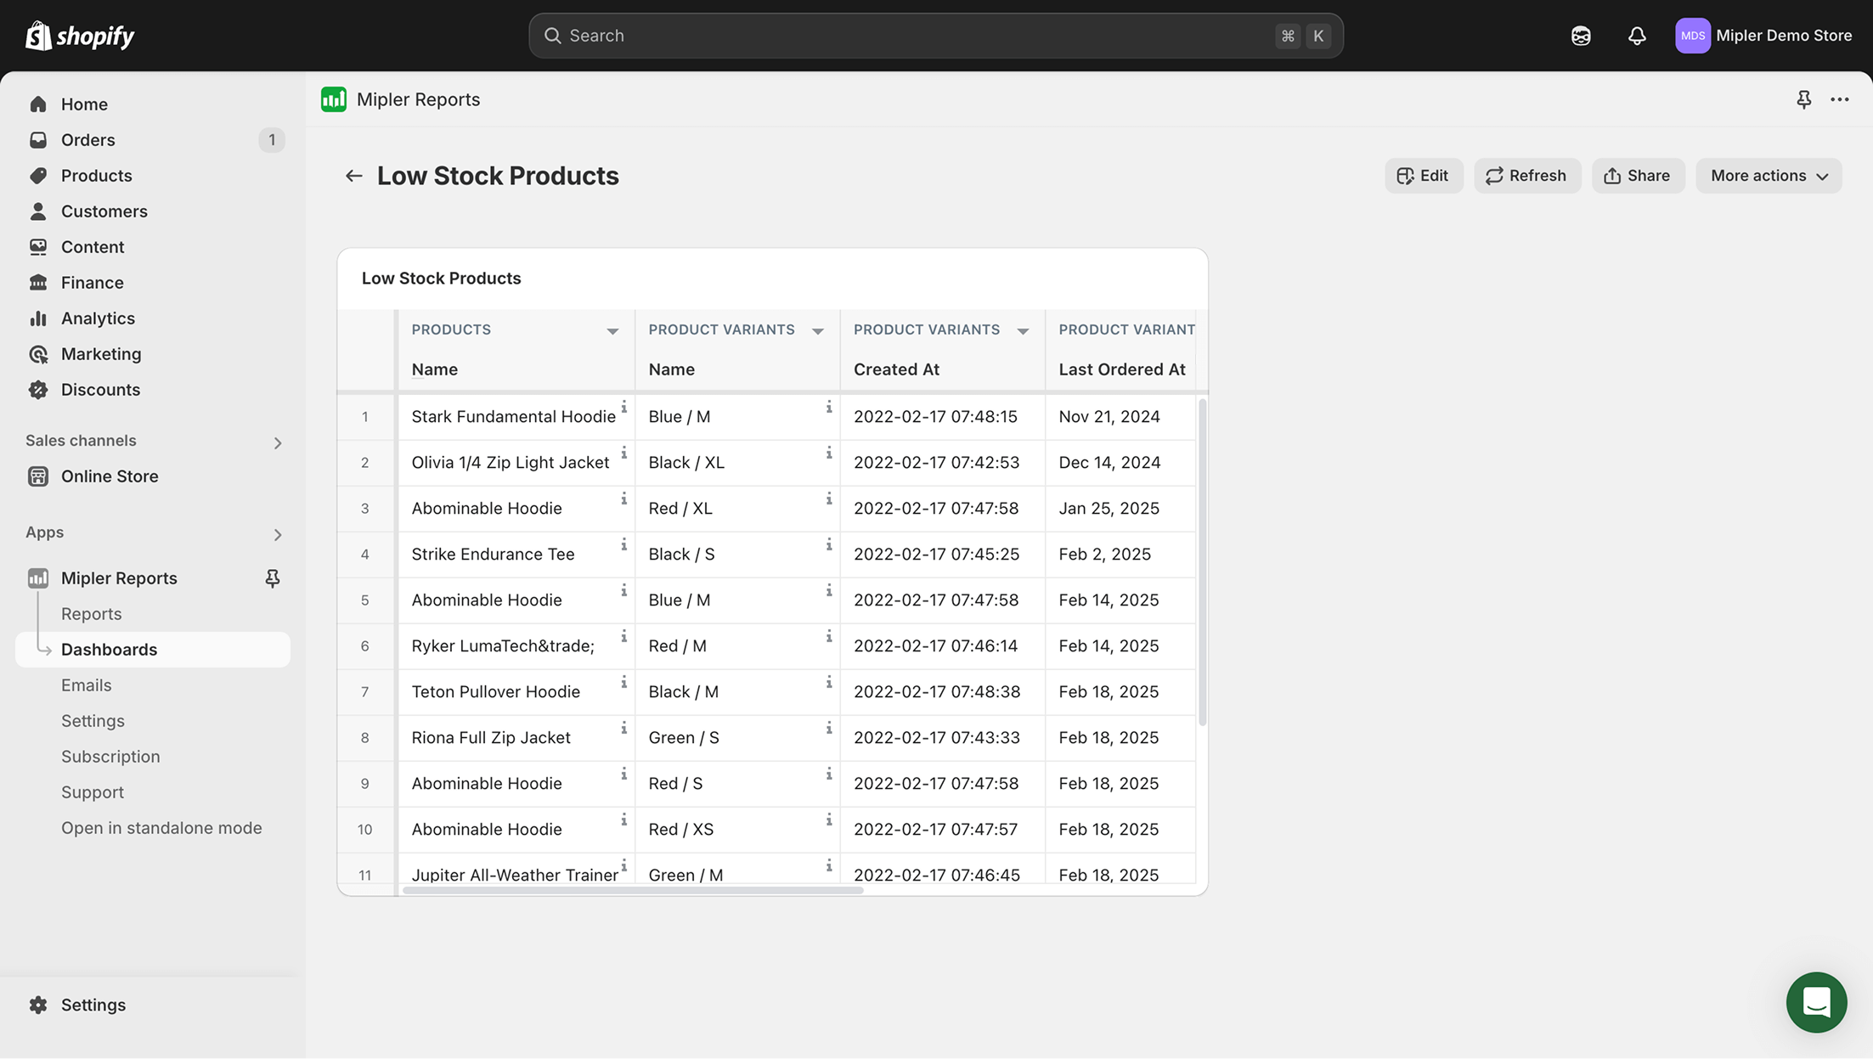Click the Search field at the top
The height and width of the screenshot is (1059, 1873).
click(x=934, y=35)
